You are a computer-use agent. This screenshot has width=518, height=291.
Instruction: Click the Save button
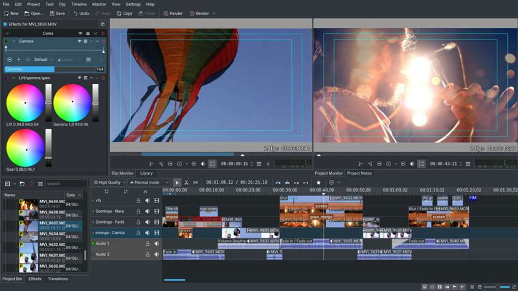(x=57, y=13)
